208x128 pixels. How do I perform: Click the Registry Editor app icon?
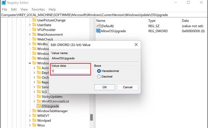[x=4, y=3]
